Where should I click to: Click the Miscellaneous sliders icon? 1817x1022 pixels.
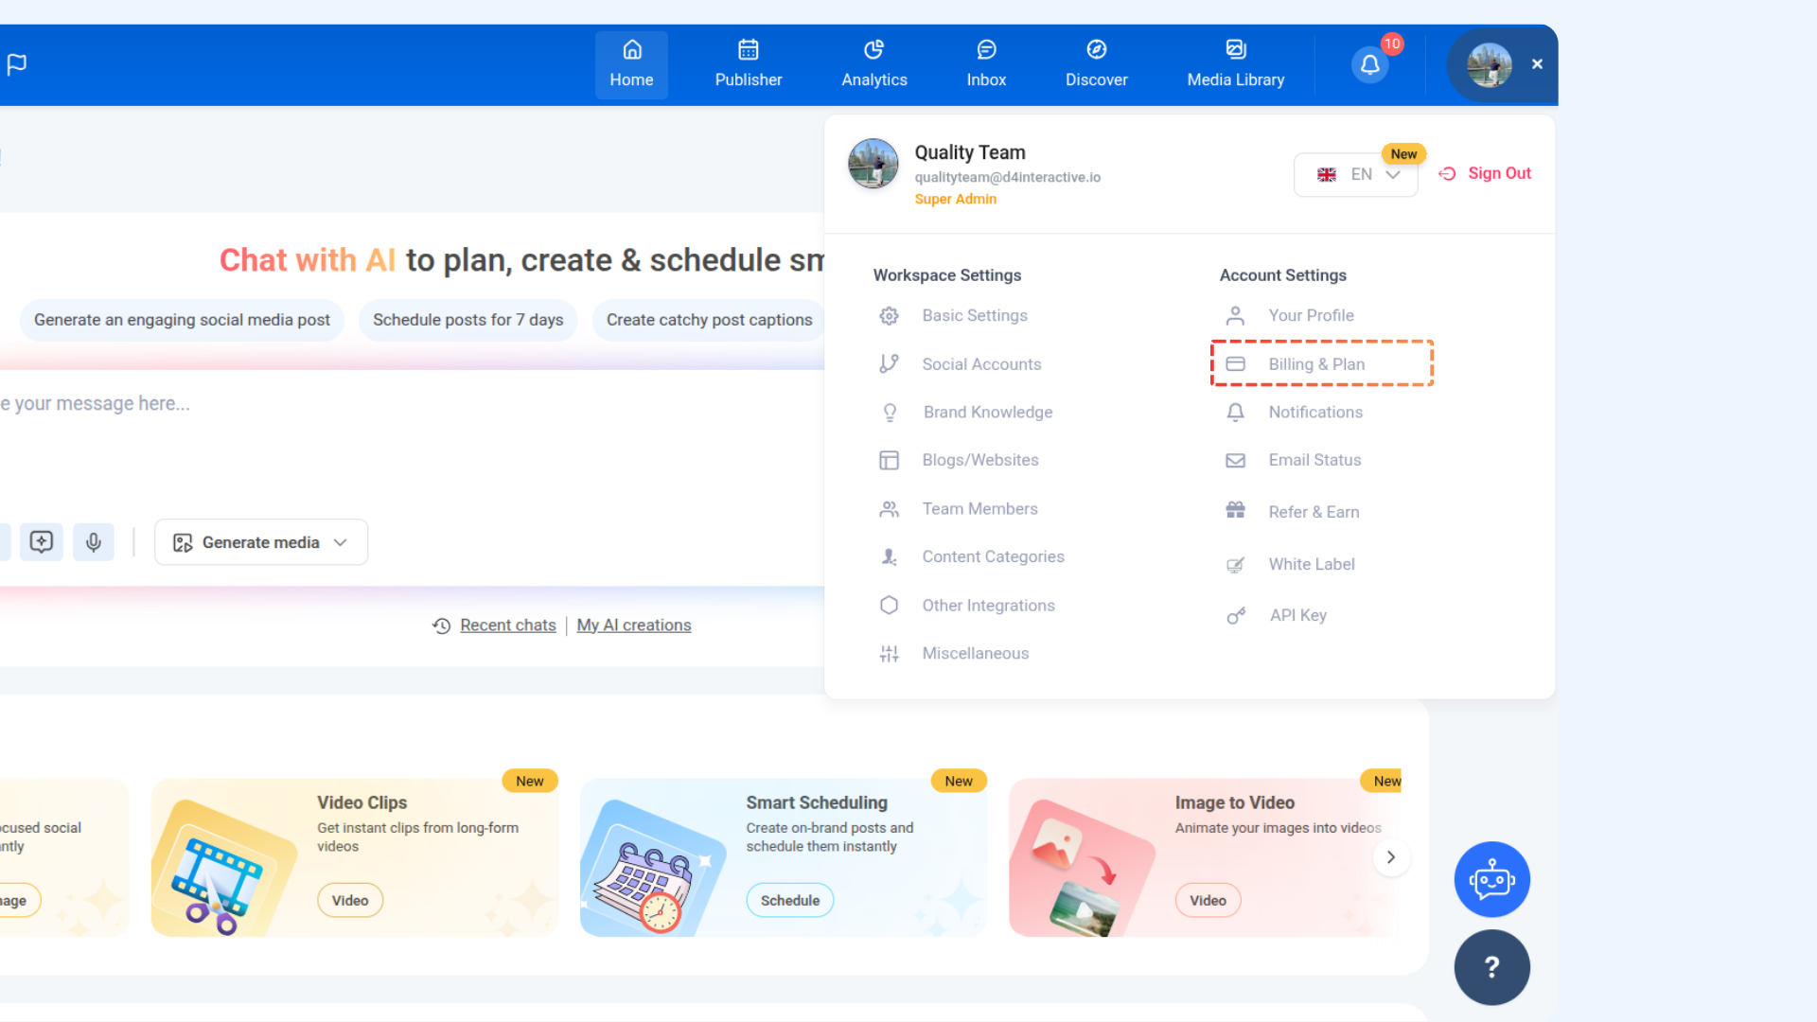coord(889,654)
